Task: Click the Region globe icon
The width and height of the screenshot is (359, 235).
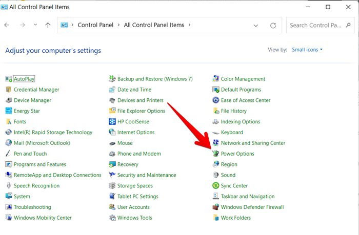Action: (x=216, y=164)
